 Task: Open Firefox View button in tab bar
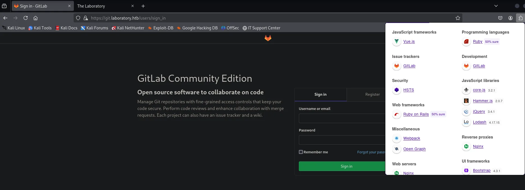click(4, 6)
